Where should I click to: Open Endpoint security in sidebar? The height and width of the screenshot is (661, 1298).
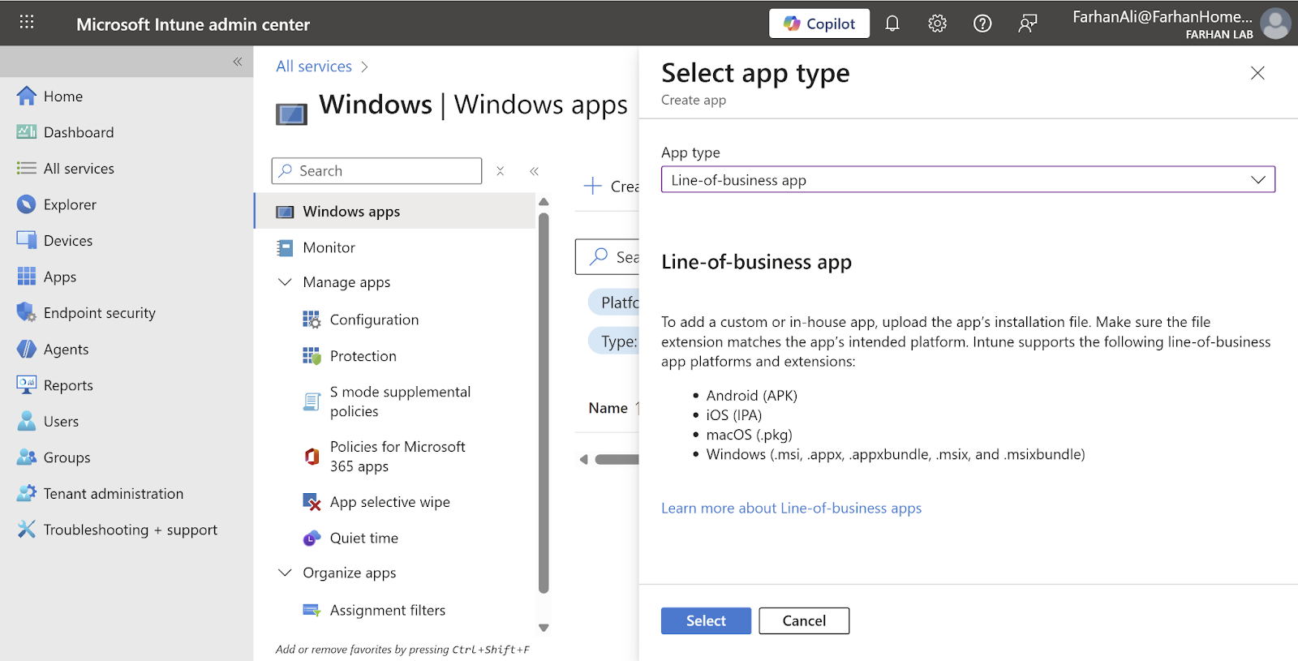tap(99, 313)
